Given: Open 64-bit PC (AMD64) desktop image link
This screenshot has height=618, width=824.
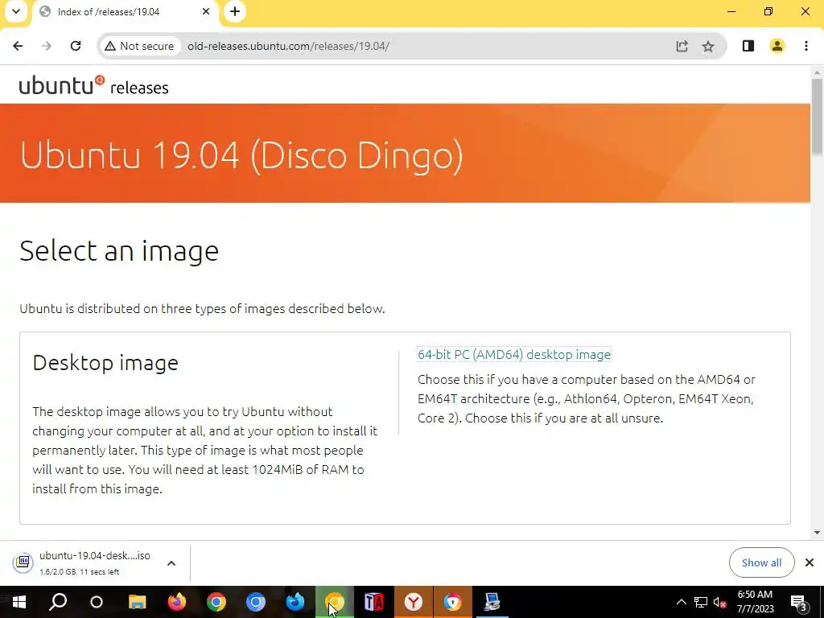Looking at the screenshot, I should click(514, 355).
